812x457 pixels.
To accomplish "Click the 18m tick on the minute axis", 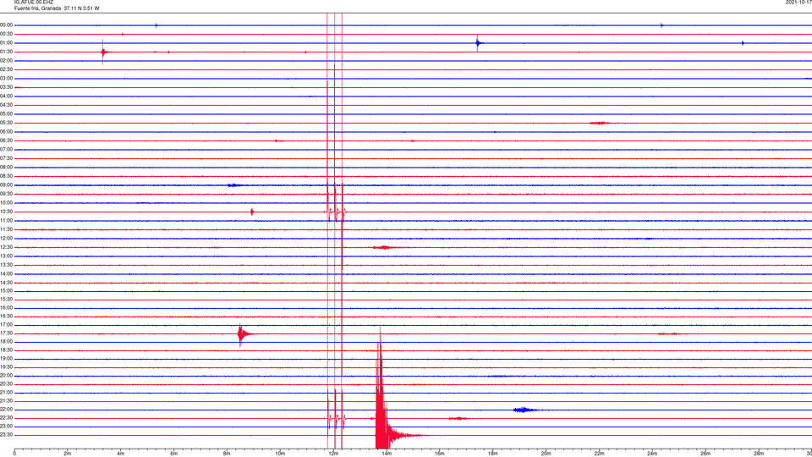I will click(492, 454).
